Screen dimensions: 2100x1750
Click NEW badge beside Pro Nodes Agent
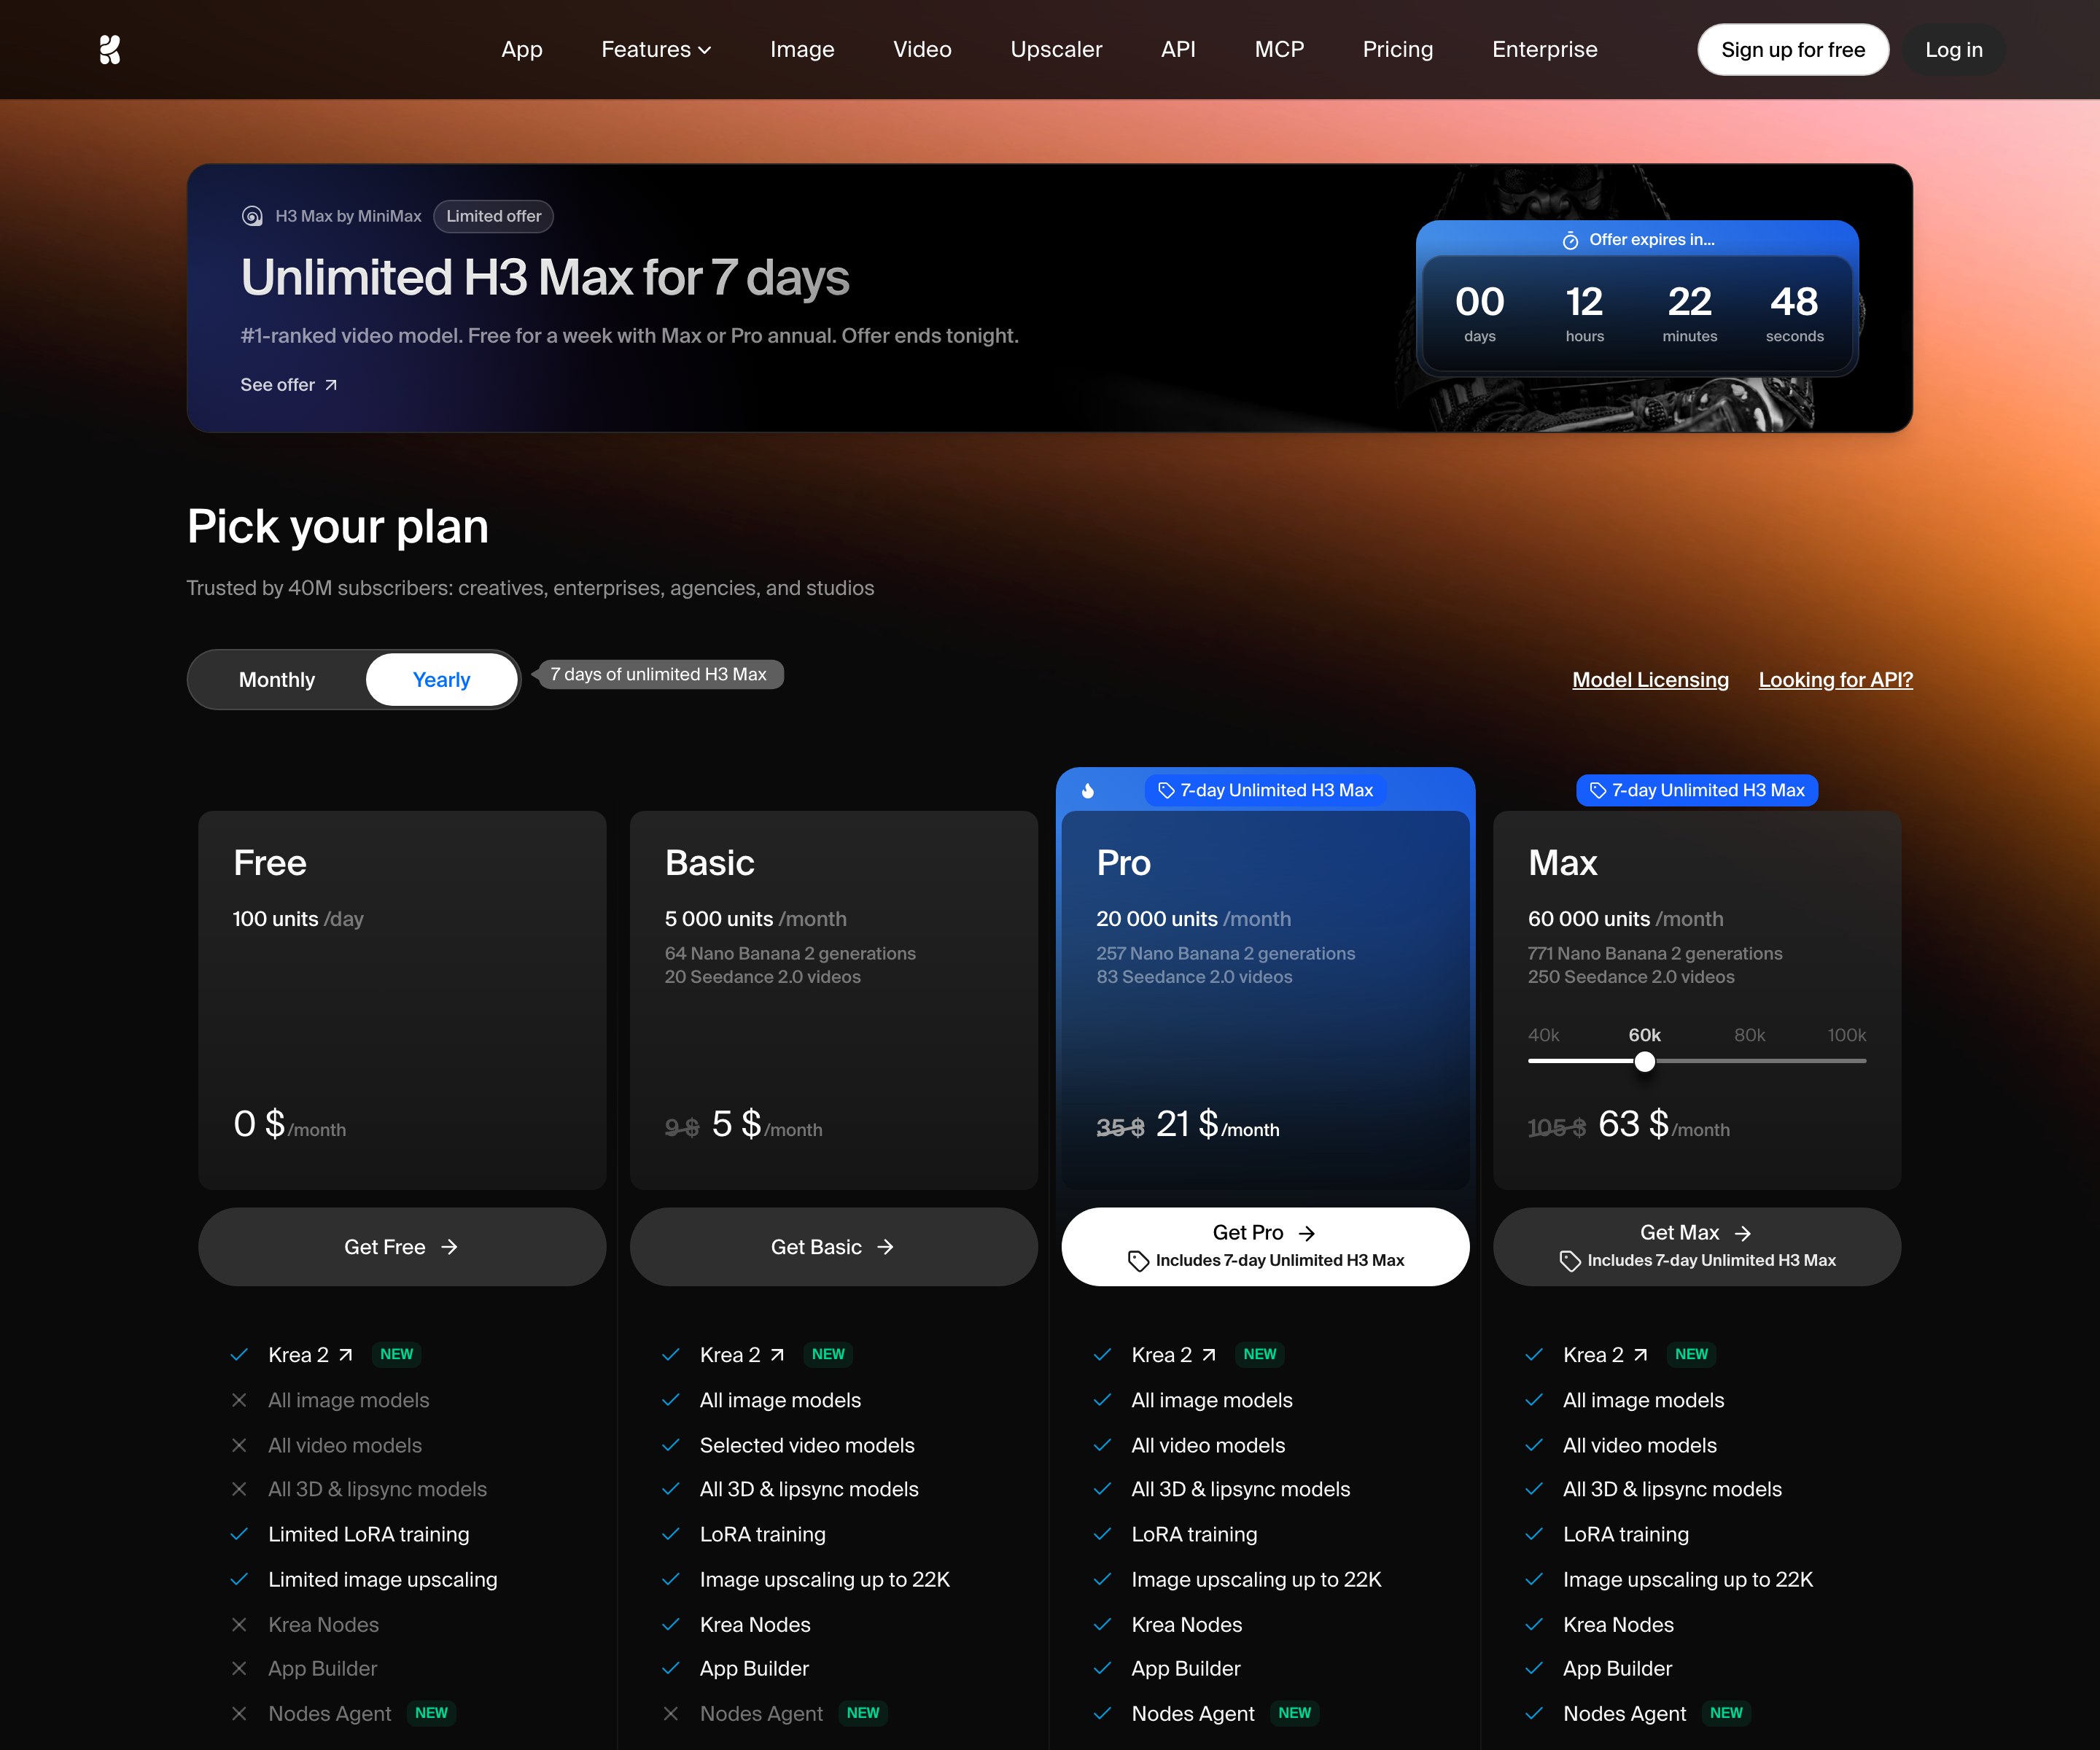[1295, 1713]
